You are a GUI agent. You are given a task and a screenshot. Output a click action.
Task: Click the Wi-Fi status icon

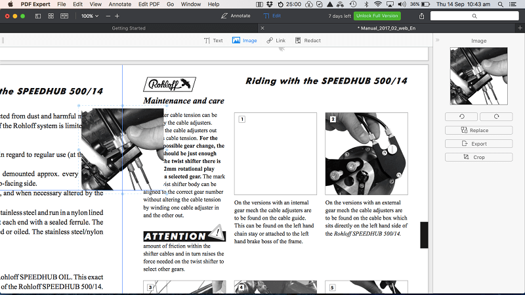click(x=378, y=5)
